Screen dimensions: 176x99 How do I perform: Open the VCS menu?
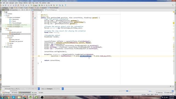pyautogui.click(x=40, y=3)
